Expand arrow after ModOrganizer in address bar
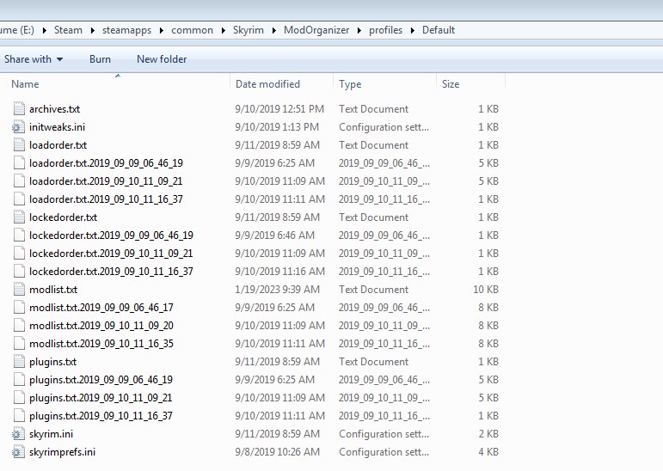663x471 pixels. tap(359, 30)
